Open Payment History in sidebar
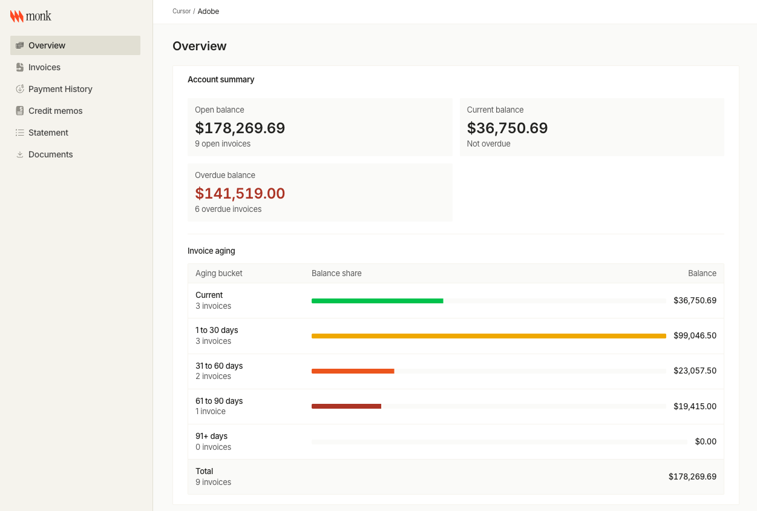757x511 pixels. [x=75, y=89]
